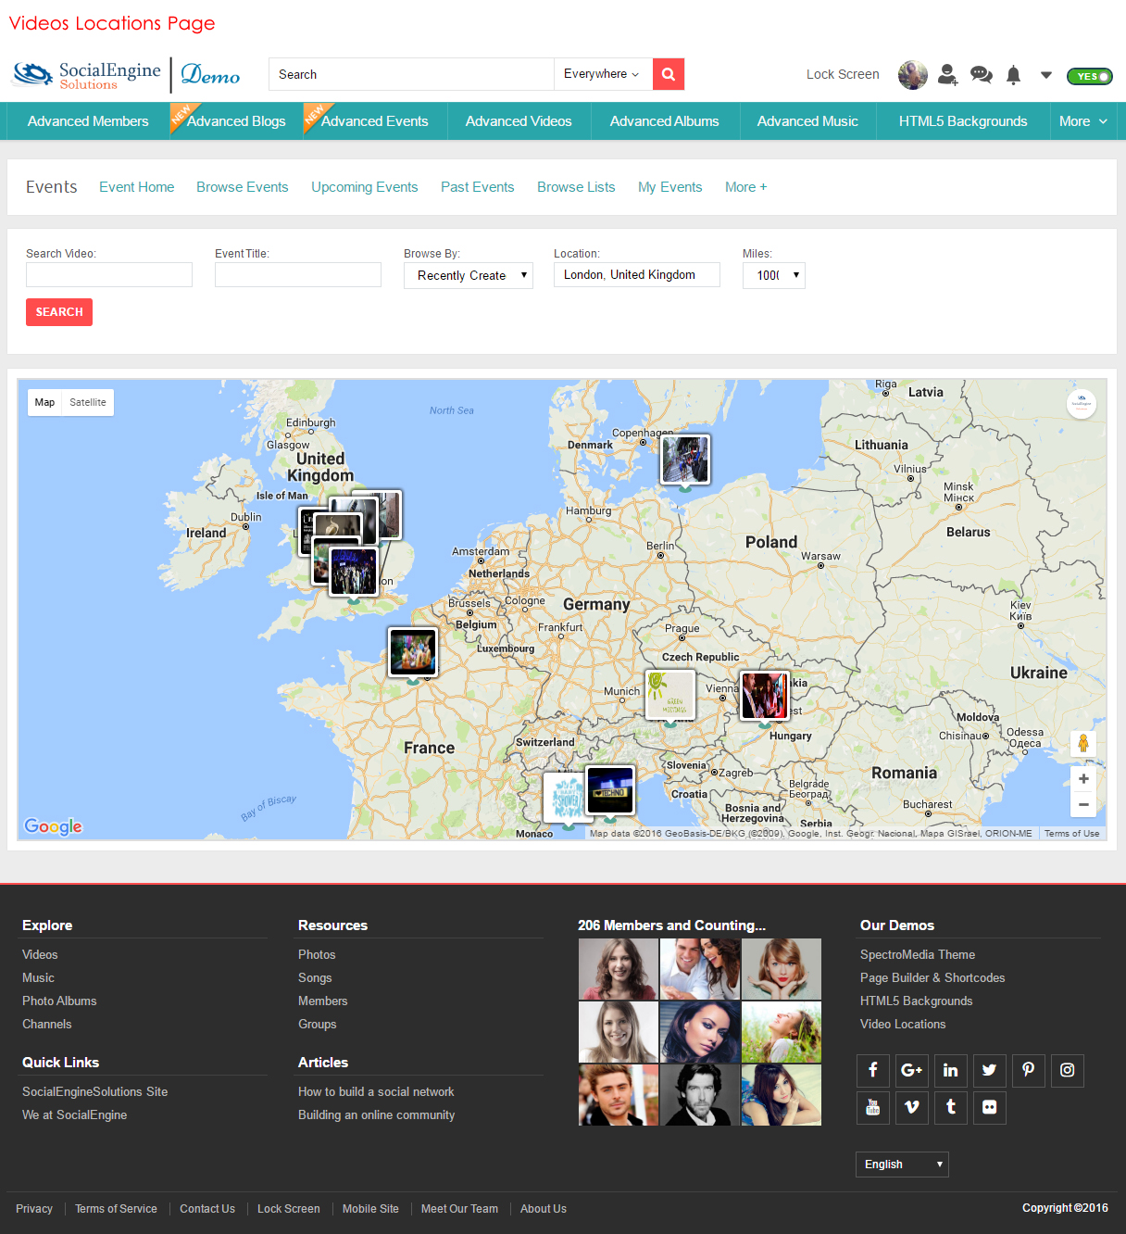Image resolution: width=1126 pixels, height=1234 pixels.
Task: Zoom in the map with plus button
Action: point(1083,778)
